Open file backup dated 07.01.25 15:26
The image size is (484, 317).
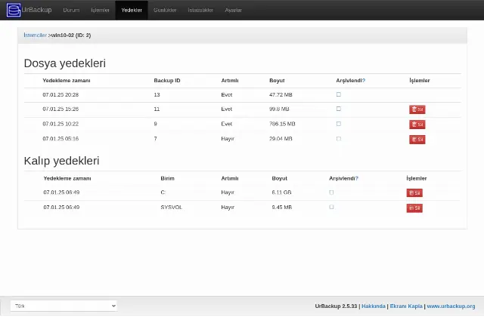pos(60,109)
